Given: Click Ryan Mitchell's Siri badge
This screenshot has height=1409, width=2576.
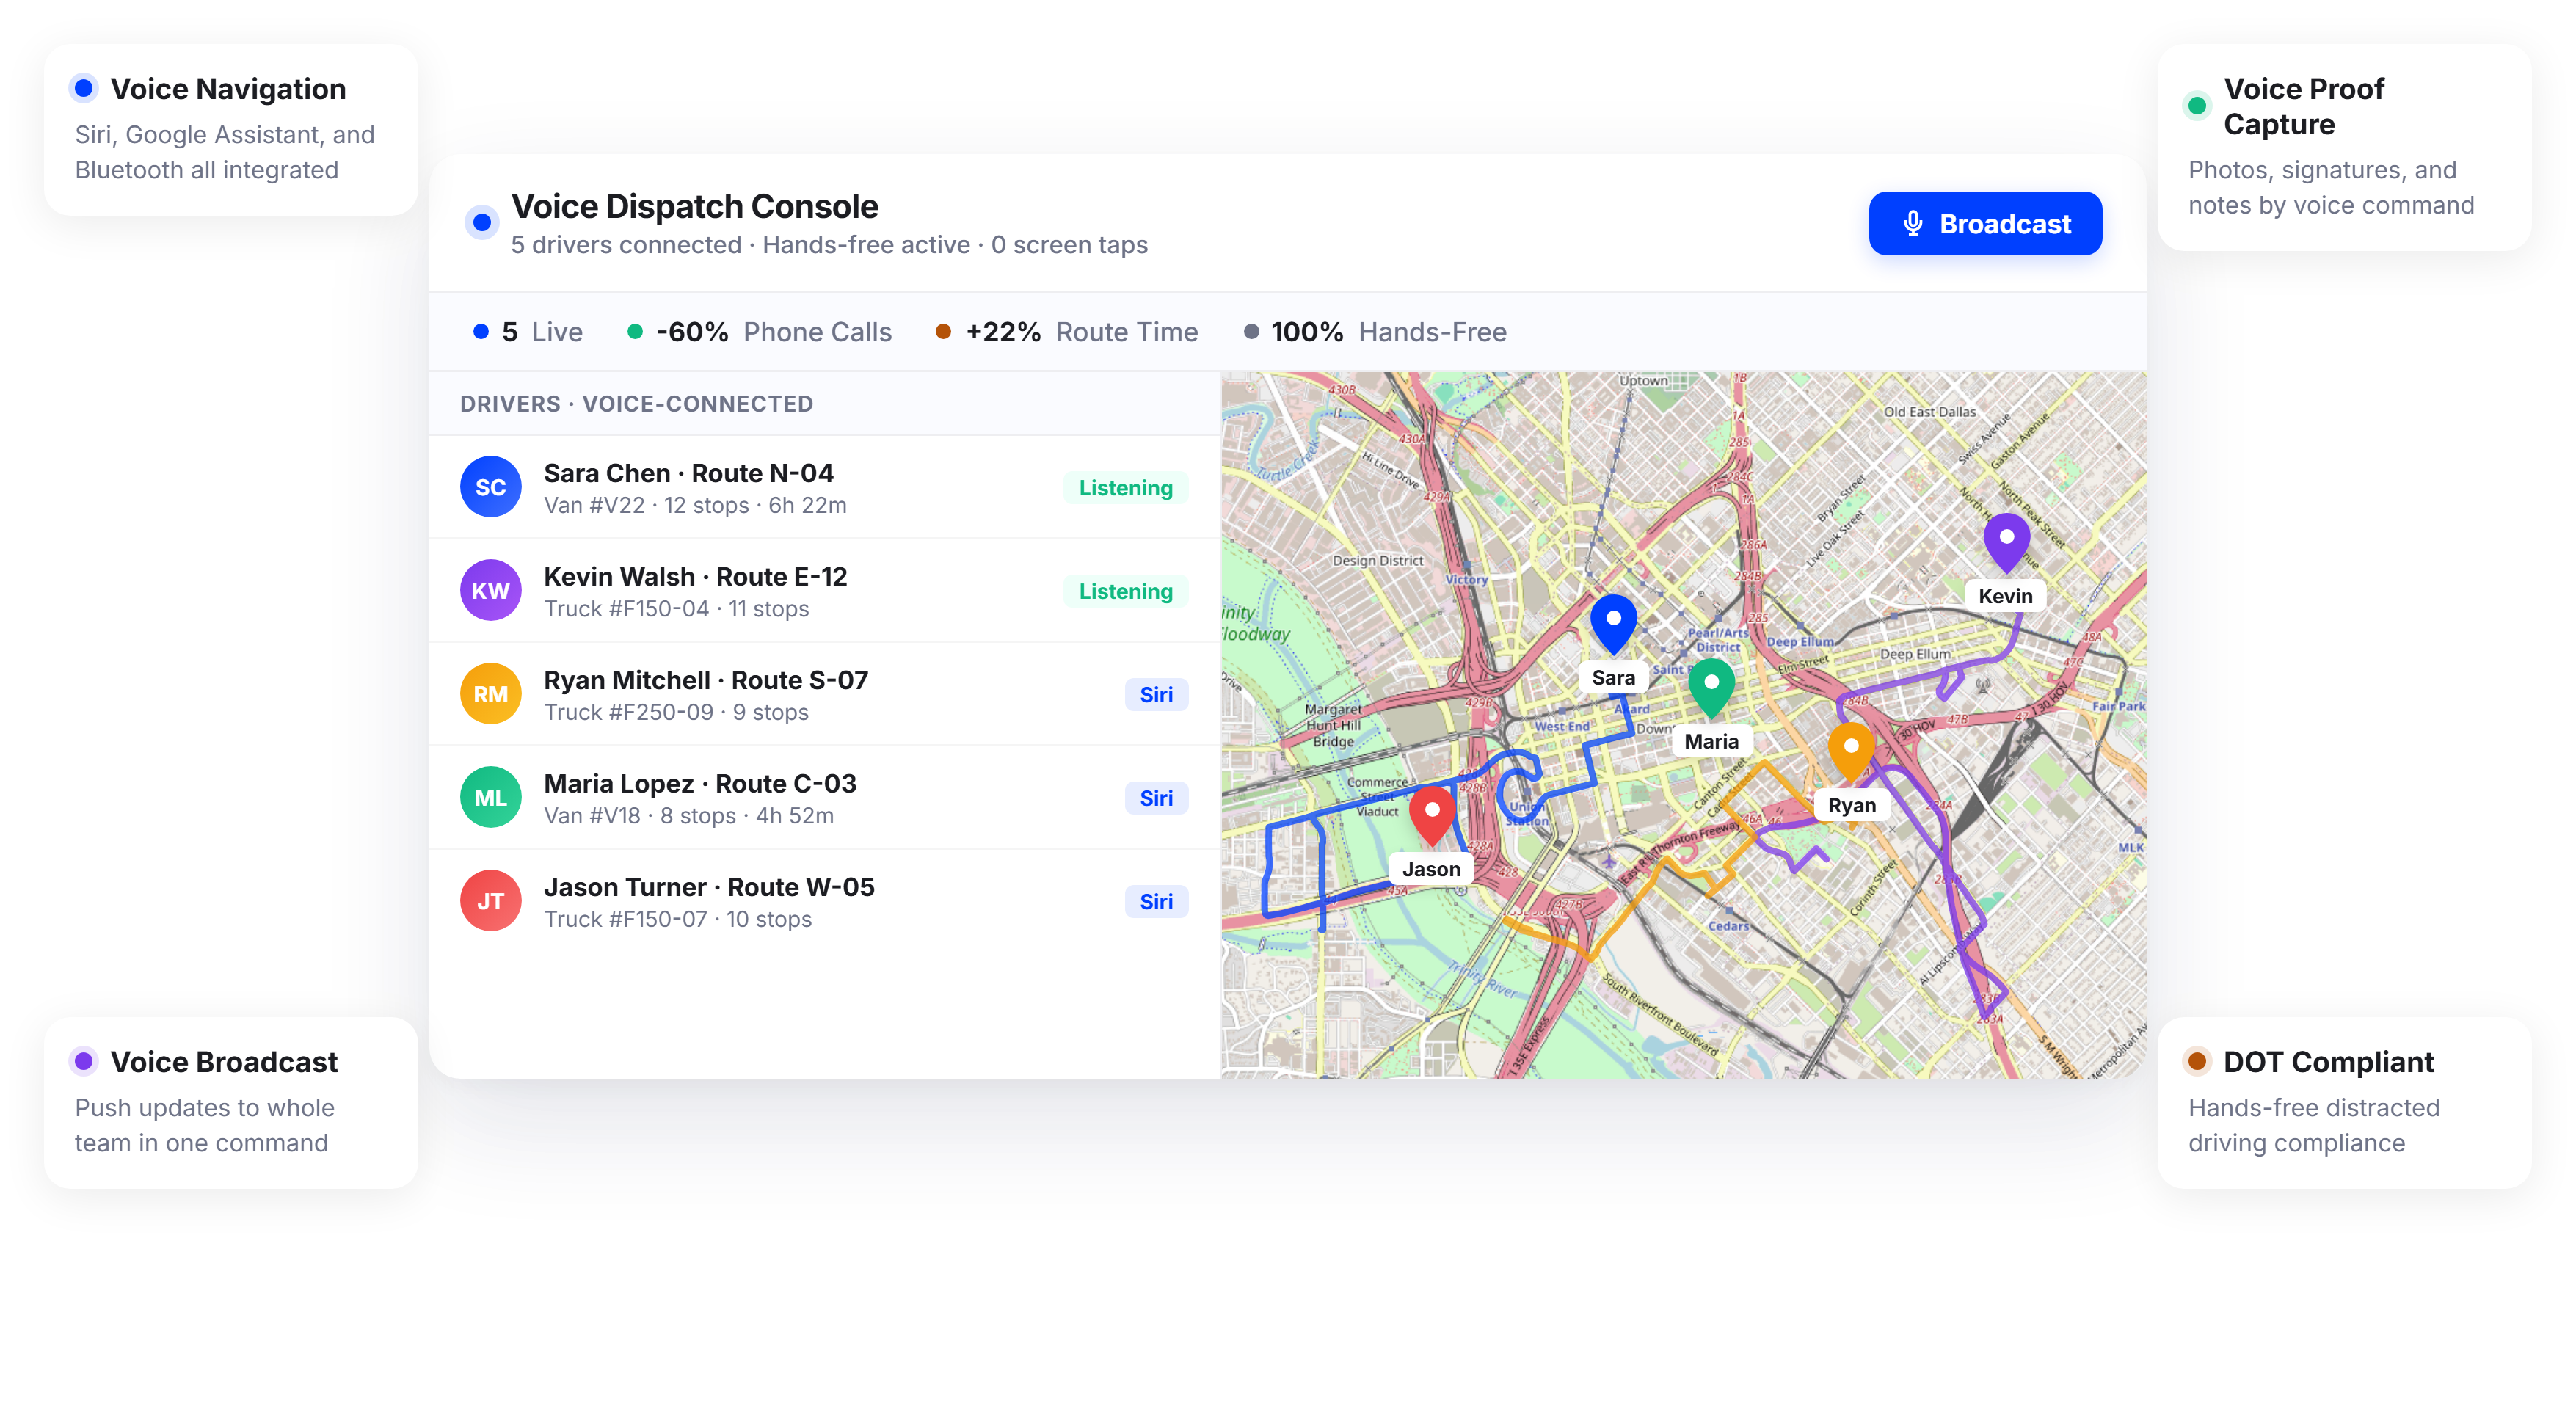Looking at the screenshot, I should [x=1156, y=695].
